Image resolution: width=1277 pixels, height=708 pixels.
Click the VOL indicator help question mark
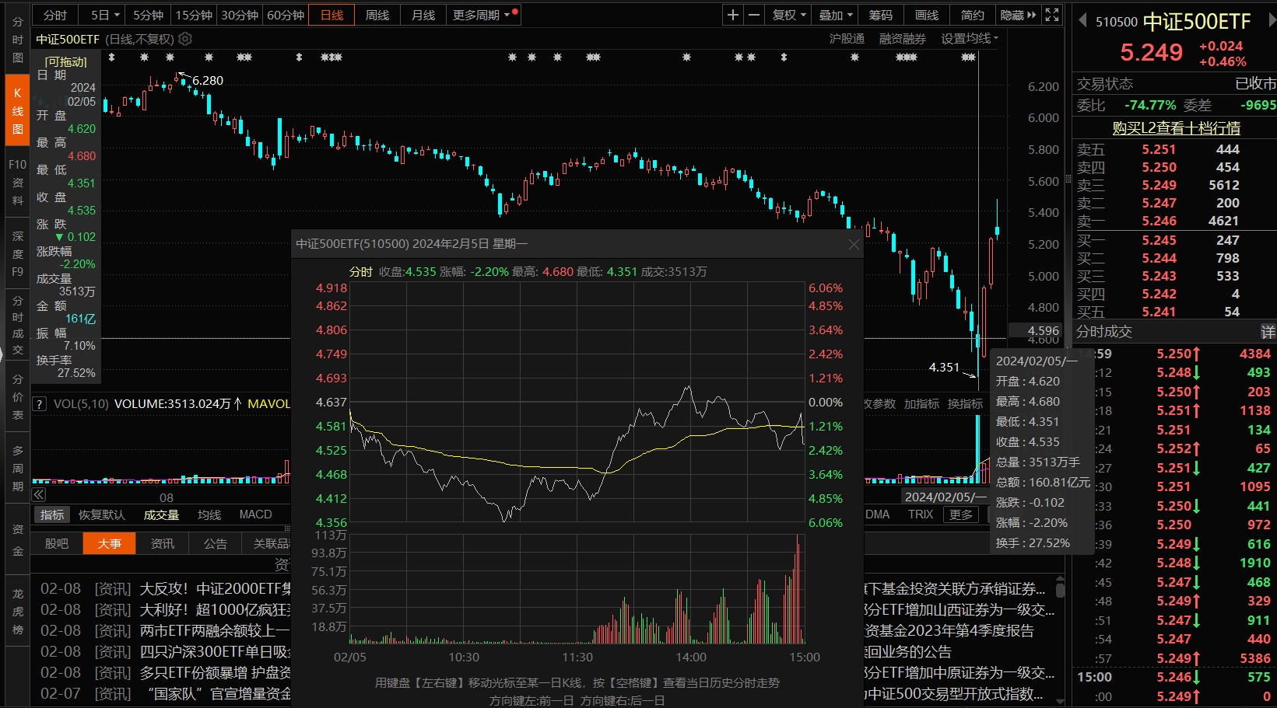pos(38,404)
